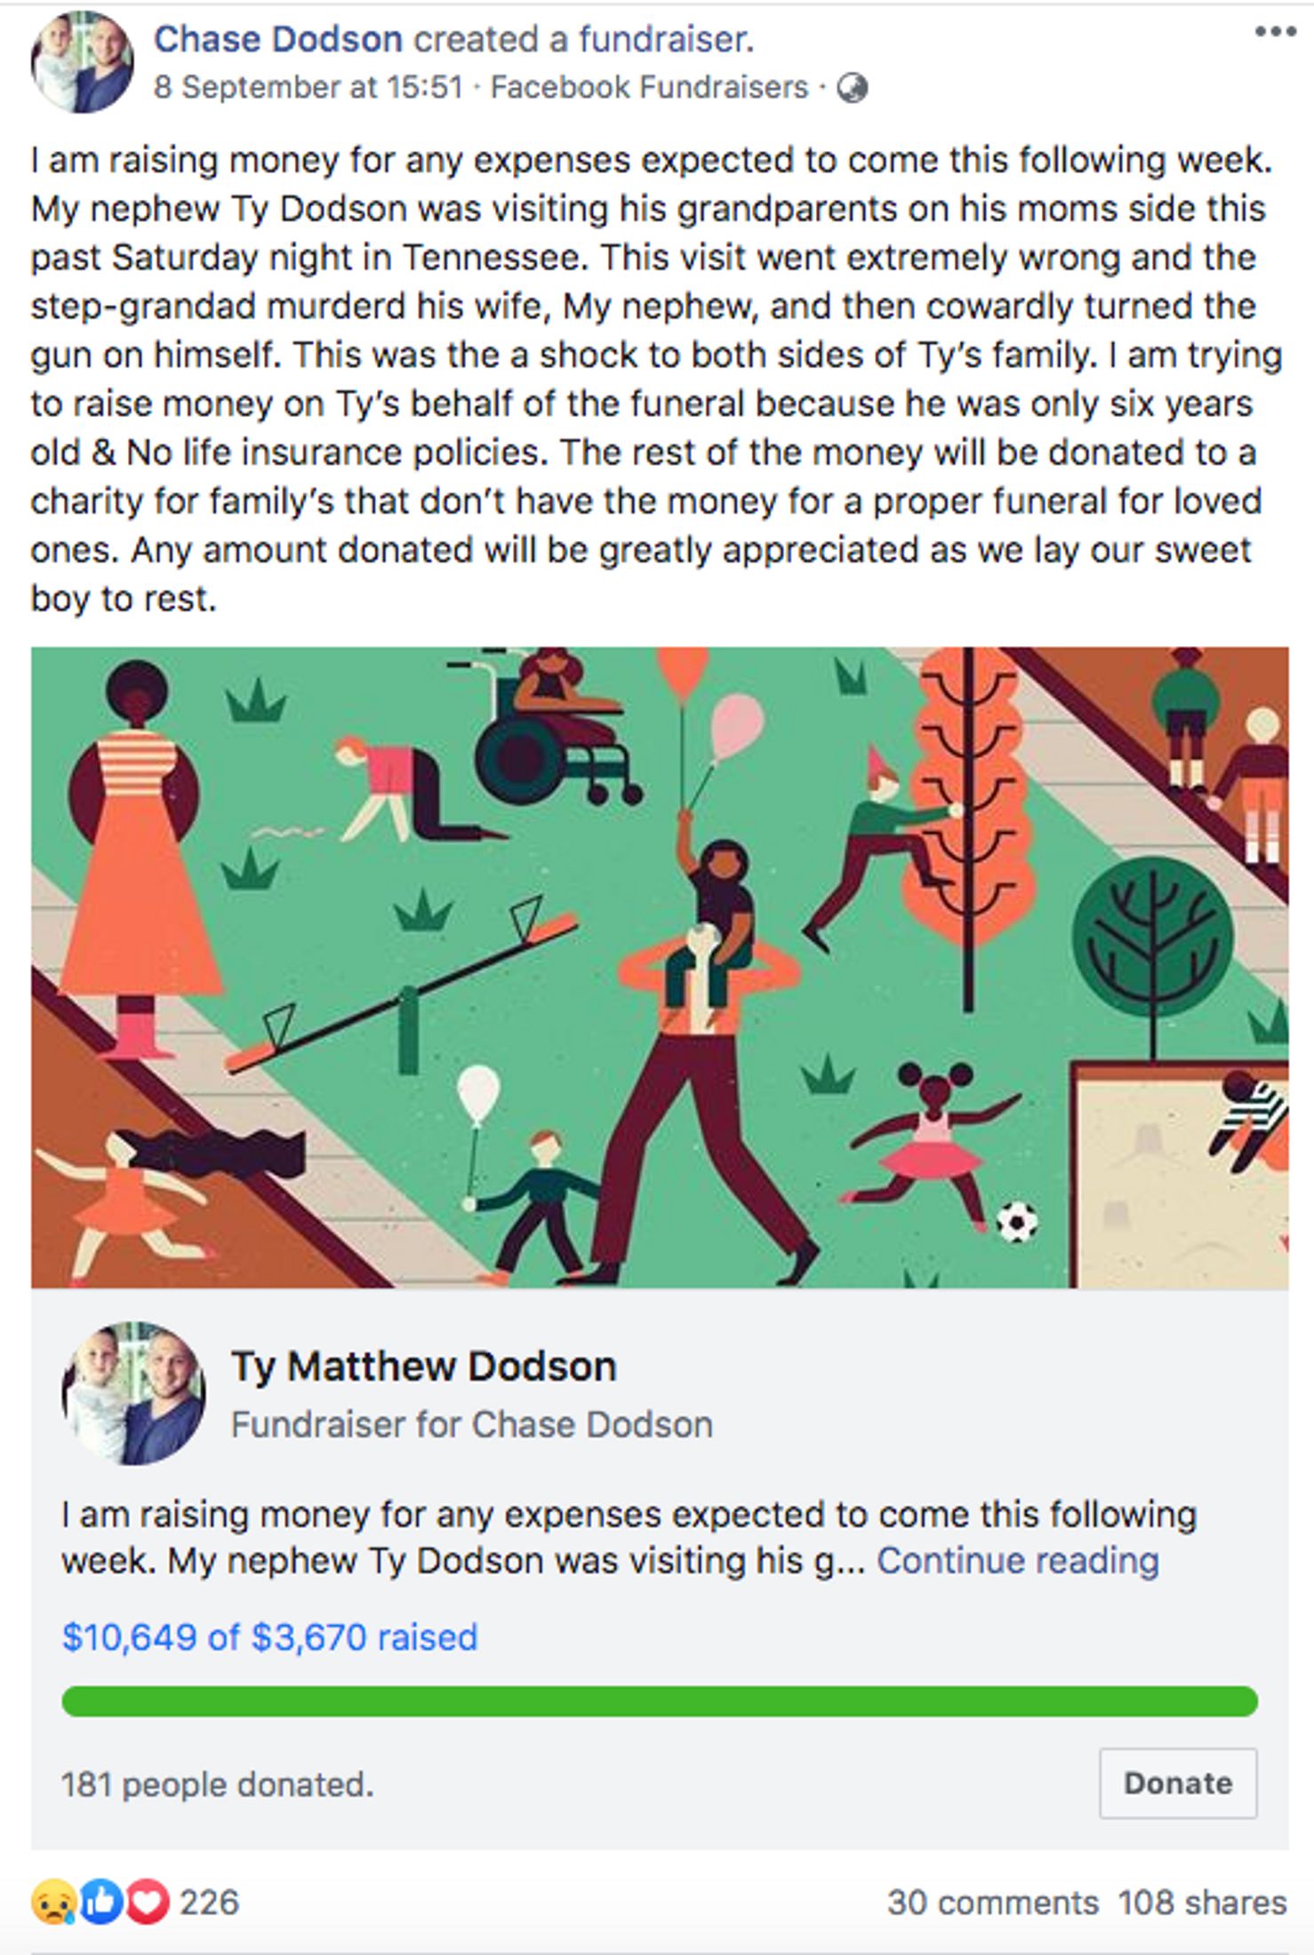Viewport: 1314px width, 1955px height.
Task: Click the $10,649 of $3,670 raised text
Action: [269, 1637]
